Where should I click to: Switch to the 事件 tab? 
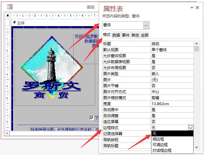pos(126,35)
